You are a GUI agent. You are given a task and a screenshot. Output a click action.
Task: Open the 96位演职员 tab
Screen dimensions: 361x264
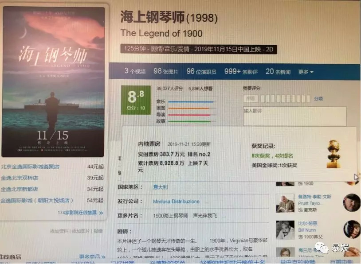(201, 71)
